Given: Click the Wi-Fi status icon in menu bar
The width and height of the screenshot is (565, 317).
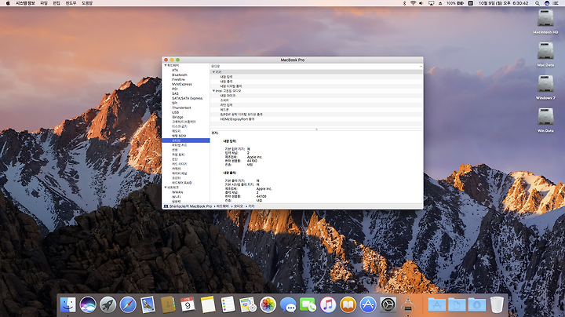Looking at the screenshot, I should (x=413, y=3).
